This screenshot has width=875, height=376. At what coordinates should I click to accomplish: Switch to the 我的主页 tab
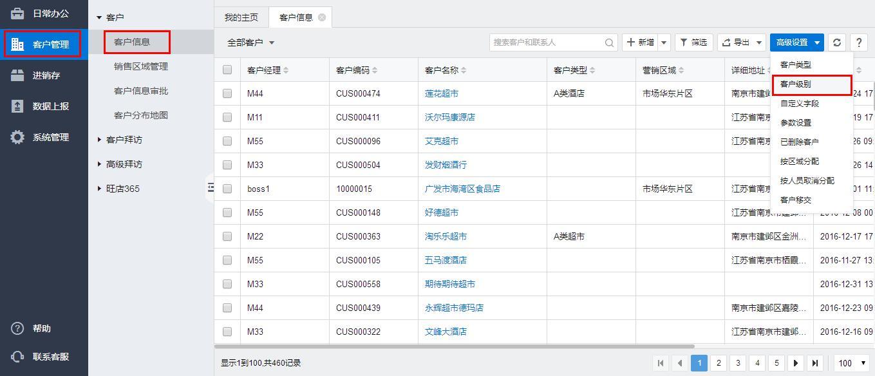point(241,17)
